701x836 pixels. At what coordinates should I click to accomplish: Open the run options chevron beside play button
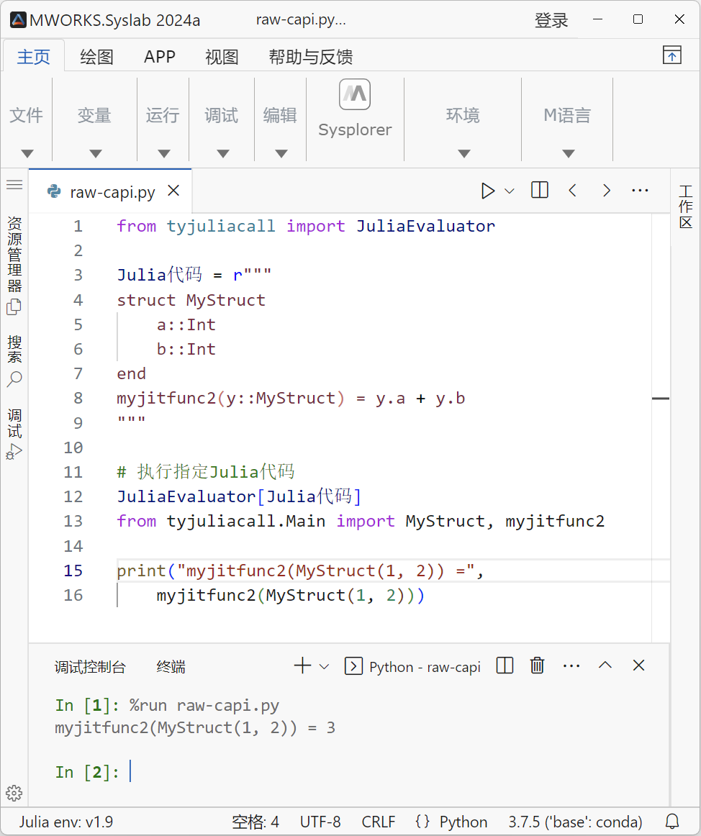click(510, 190)
